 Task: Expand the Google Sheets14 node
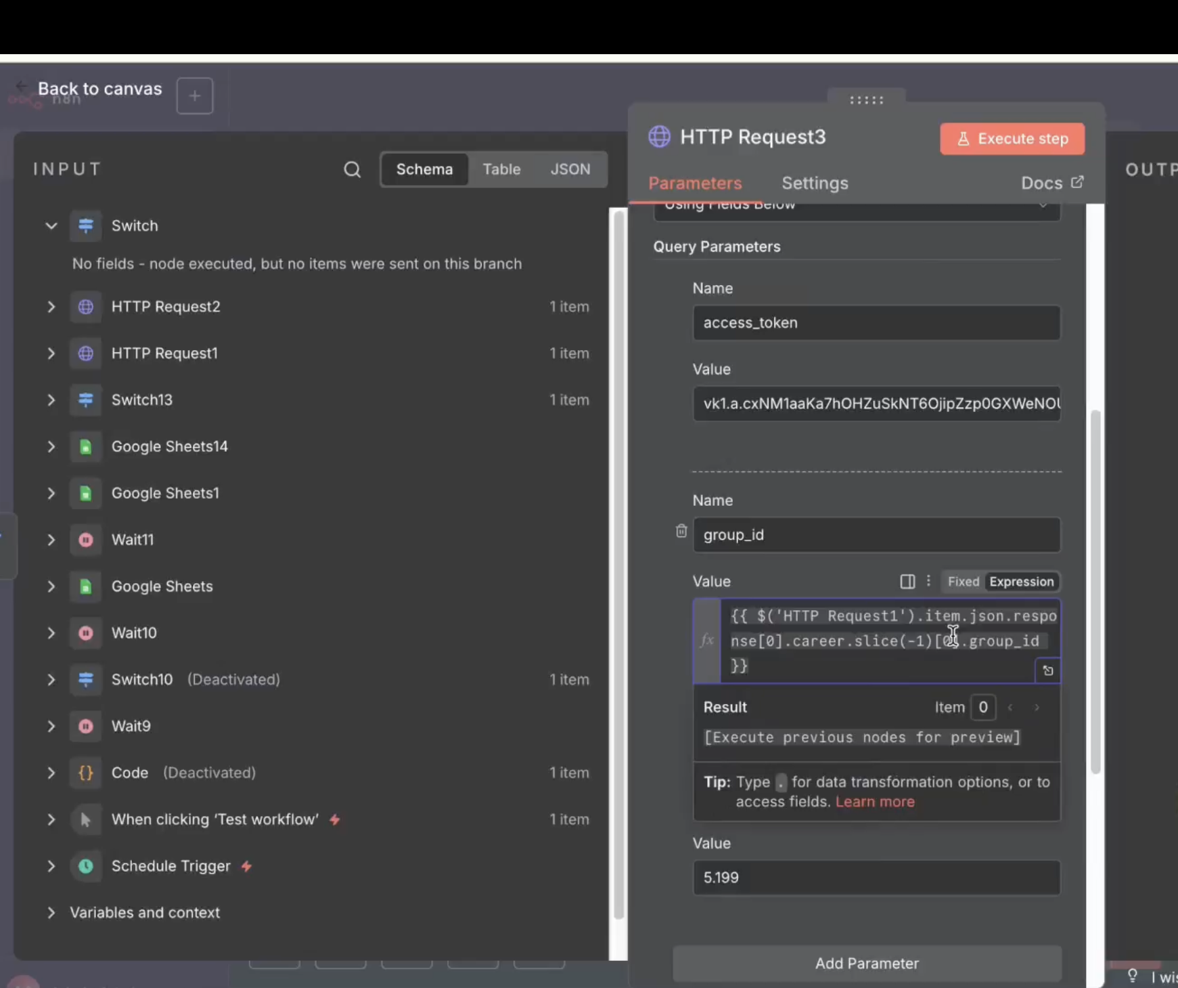point(51,447)
